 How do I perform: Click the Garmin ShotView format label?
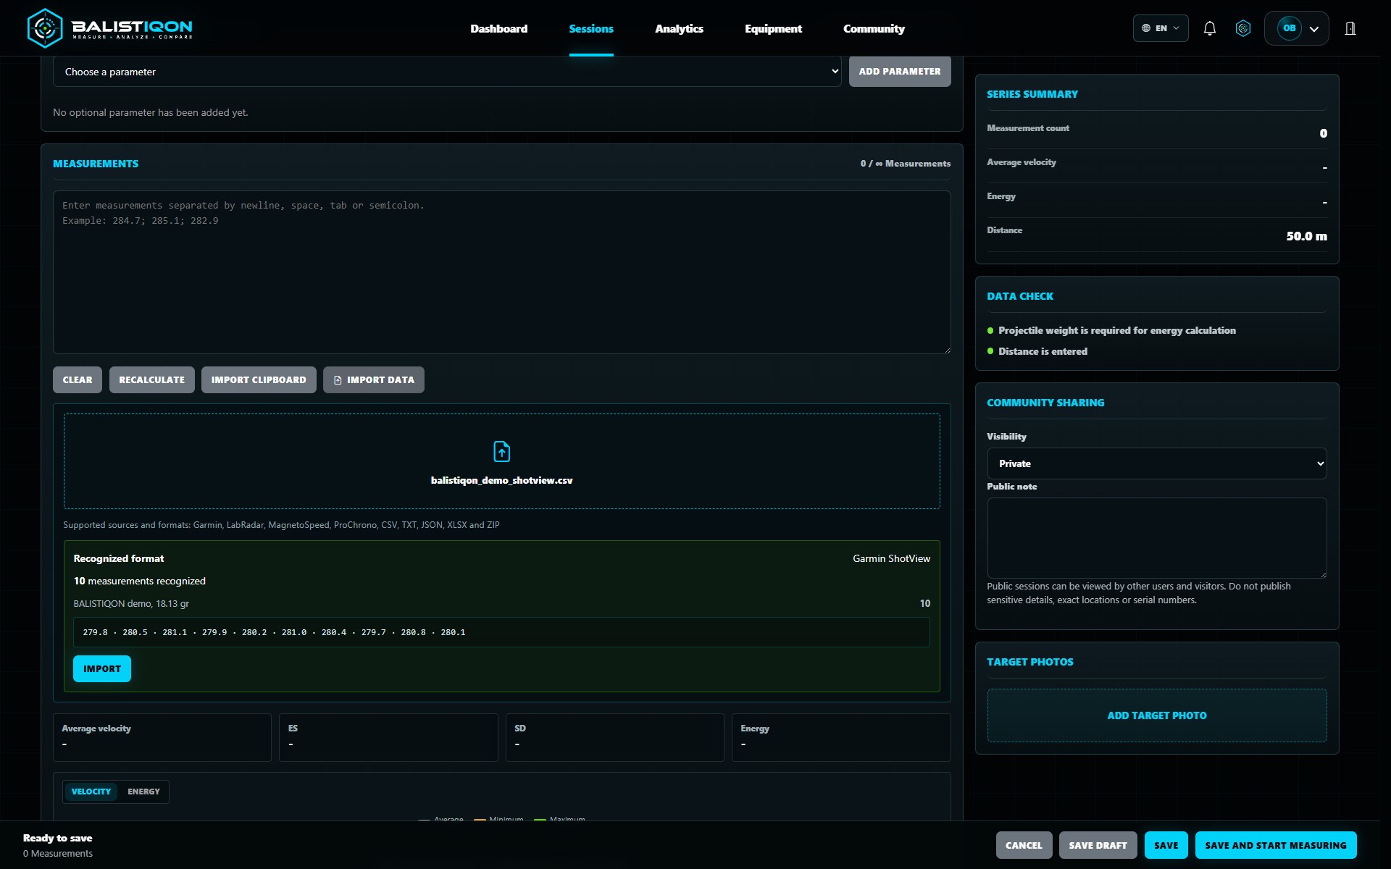click(891, 558)
